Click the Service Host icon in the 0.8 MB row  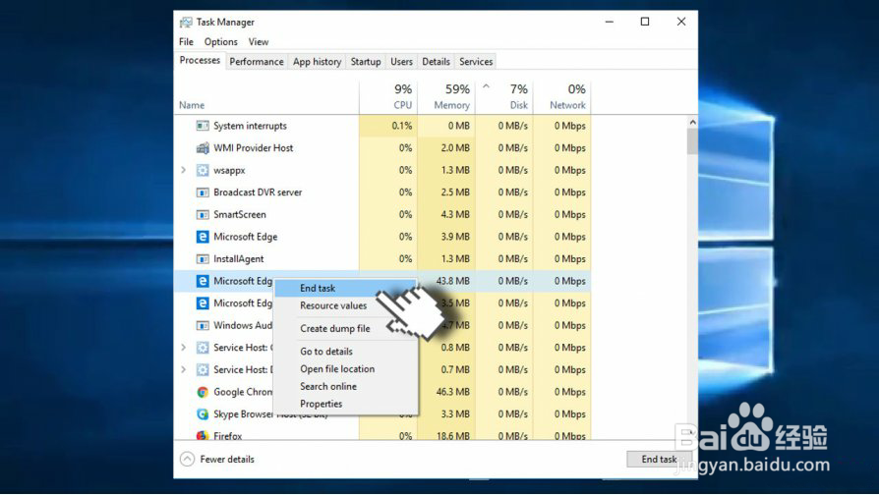point(203,347)
